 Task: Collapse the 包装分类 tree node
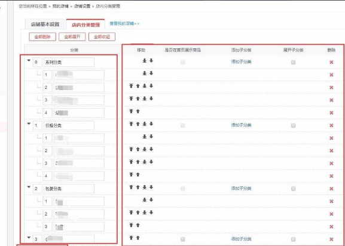(x=29, y=187)
